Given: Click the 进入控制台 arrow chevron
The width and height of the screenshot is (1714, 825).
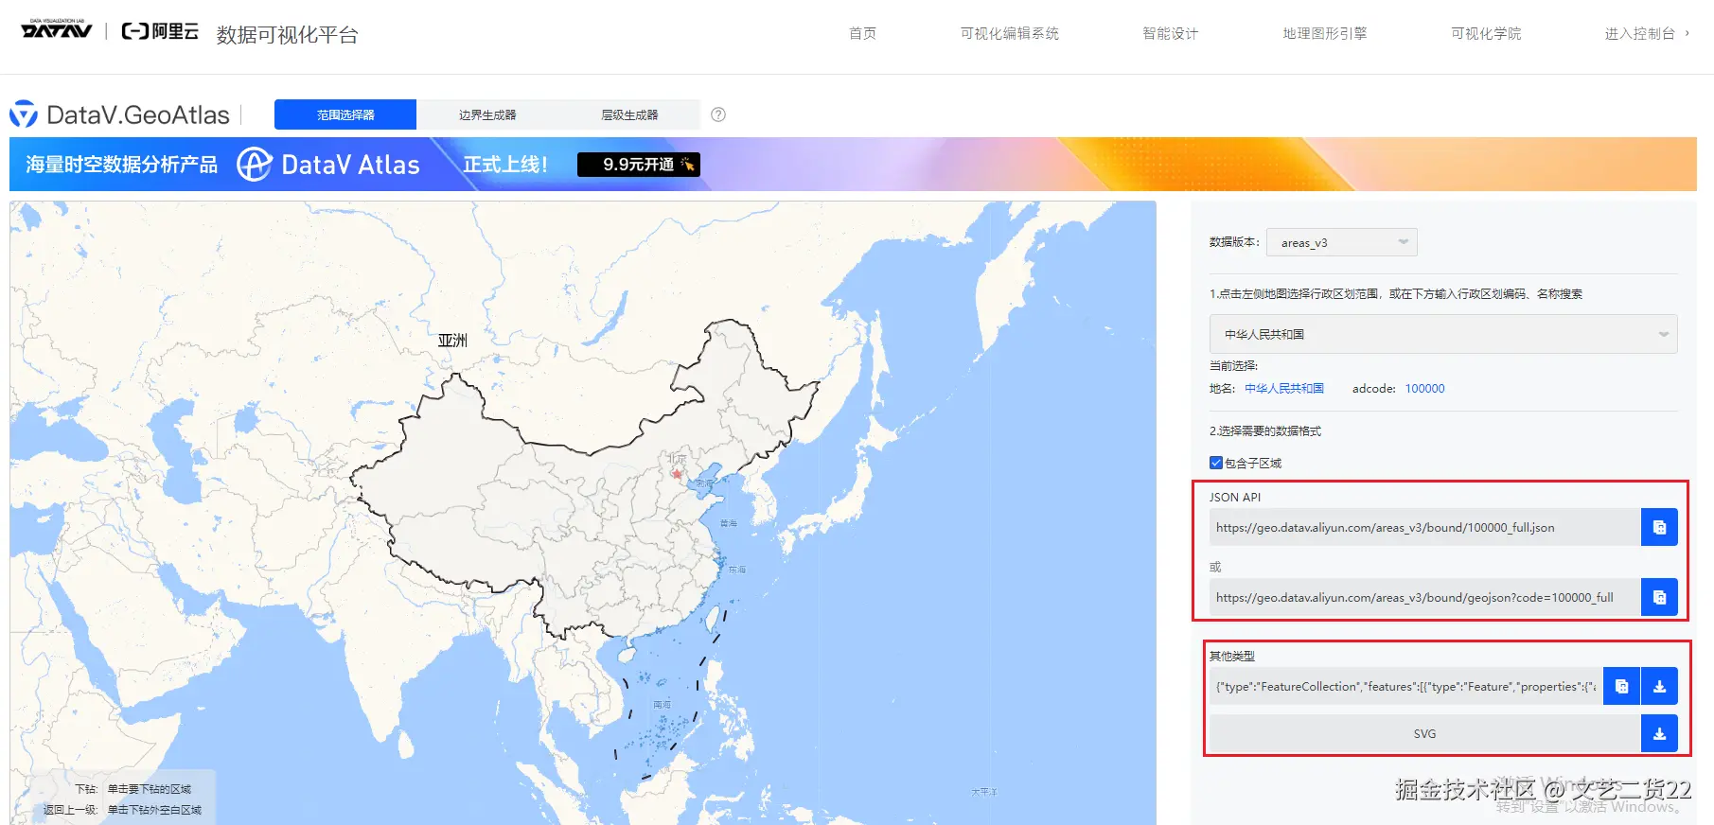Looking at the screenshot, I should [1687, 33].
